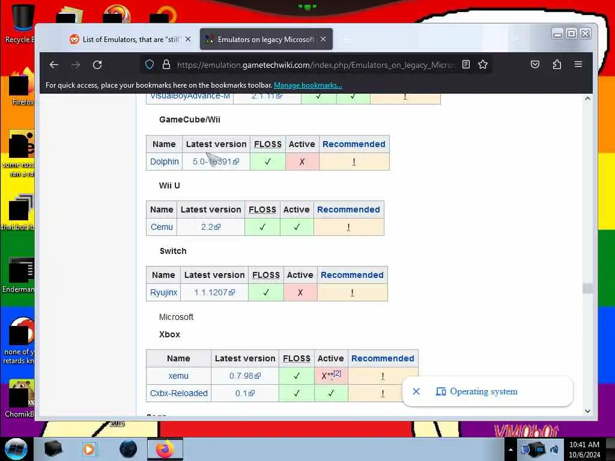Click the FLOSS header in the GameCube/Wii table
The height and width of the screenshot is (461, 615).
(267, 144)
